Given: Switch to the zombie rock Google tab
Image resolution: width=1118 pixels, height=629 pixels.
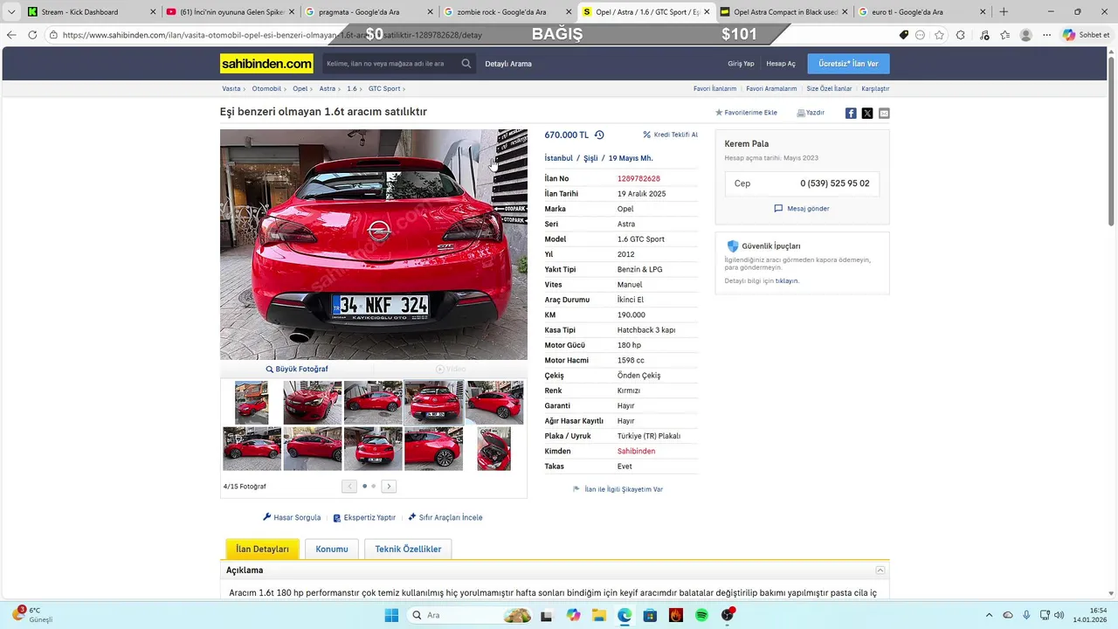Looking at the screenshot, I should tap(507, 12).
